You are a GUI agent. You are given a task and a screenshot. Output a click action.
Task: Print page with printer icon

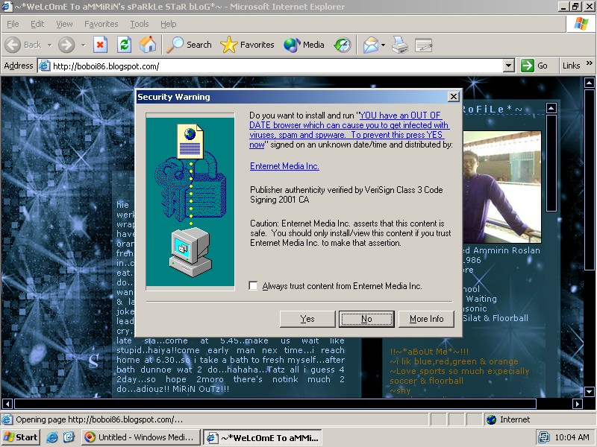pyautogui.click(x=400, y=45)
